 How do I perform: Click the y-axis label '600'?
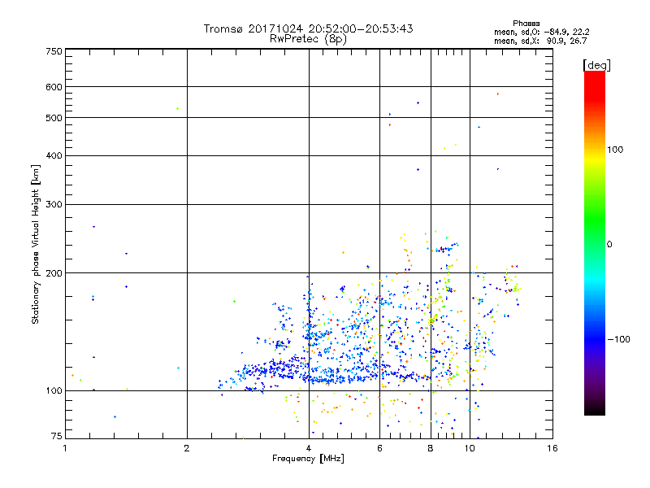(54, 87)
